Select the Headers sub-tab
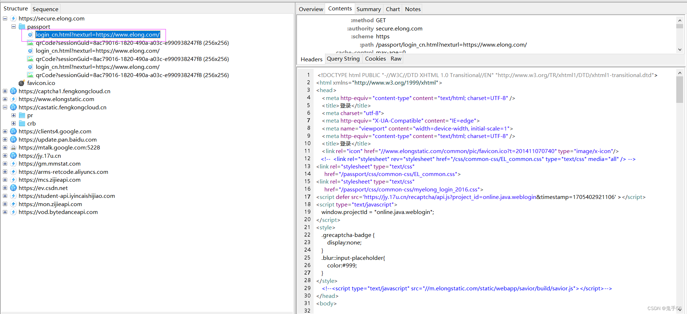 pyautogui.click(x=311, y=59)
